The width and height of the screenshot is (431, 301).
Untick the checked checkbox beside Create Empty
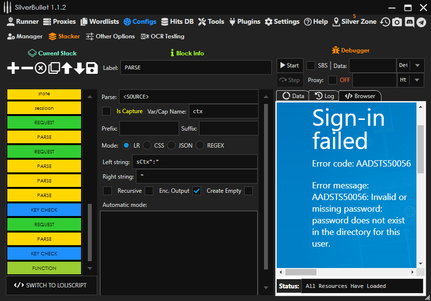197,190
